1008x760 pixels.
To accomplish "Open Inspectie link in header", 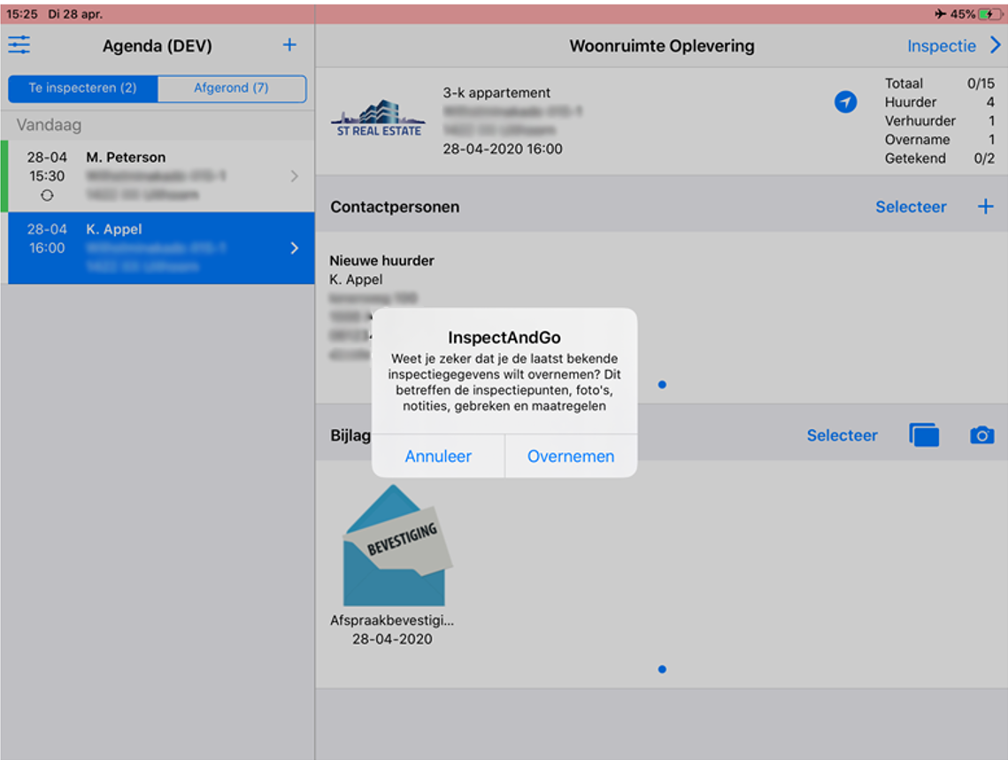I will [941, 46].
